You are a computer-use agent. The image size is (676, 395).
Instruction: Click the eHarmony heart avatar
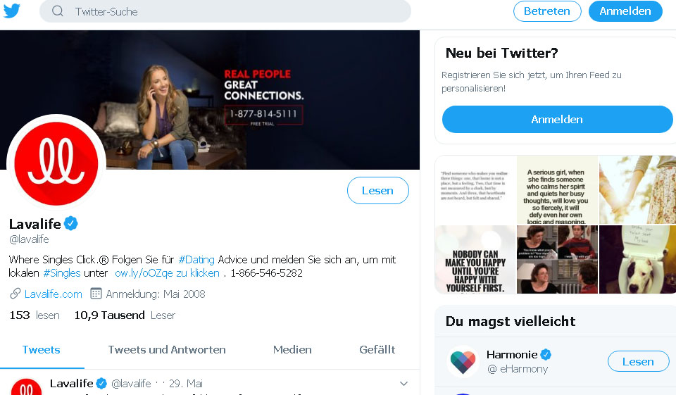pyautogui.click(x=463, y=361)
